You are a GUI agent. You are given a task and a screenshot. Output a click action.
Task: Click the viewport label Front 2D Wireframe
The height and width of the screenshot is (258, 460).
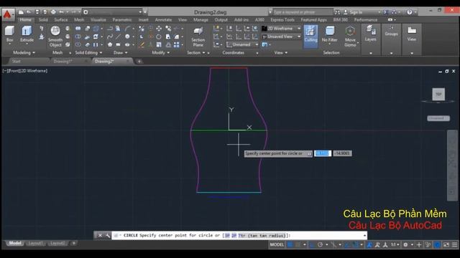[25, 71]
